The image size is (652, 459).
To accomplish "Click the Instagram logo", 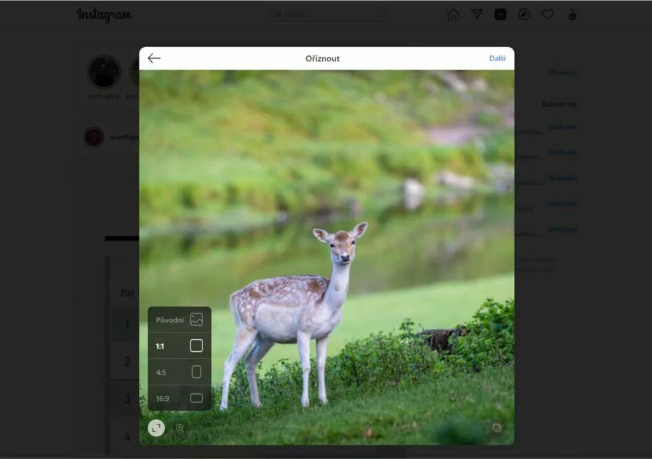I will point(104,15).
